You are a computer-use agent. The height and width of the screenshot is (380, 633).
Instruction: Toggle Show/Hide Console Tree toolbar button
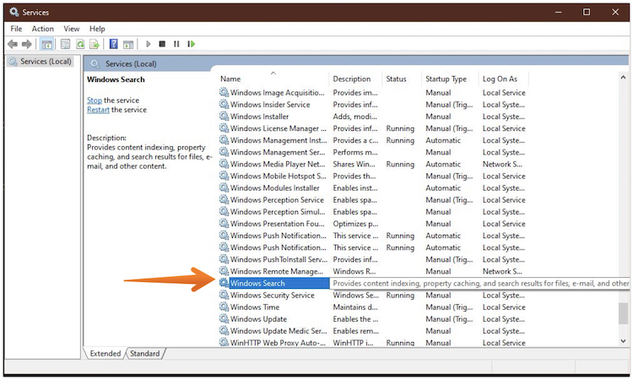[x=47, y=44]
